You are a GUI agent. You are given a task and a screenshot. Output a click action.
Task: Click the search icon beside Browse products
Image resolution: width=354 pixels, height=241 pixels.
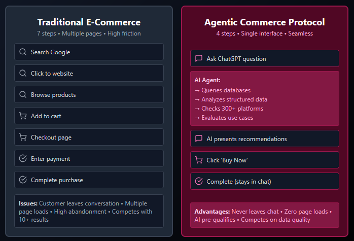click(23, 95)
